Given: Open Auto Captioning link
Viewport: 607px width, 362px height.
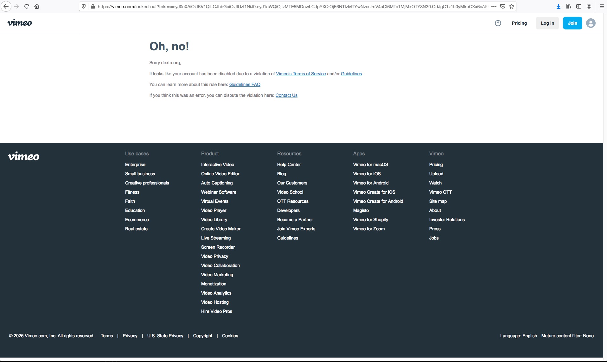Looking at the screenshot, I should pyautogui.click(x=217, y=183).
